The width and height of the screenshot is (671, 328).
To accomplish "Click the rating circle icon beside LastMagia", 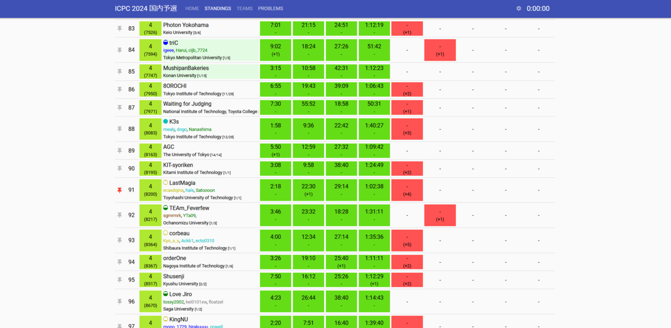I will pyautogui.click(x=166, y=183).
